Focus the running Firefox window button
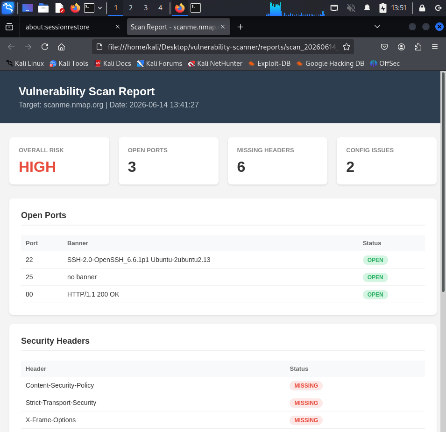 click(x=180, y=7)
